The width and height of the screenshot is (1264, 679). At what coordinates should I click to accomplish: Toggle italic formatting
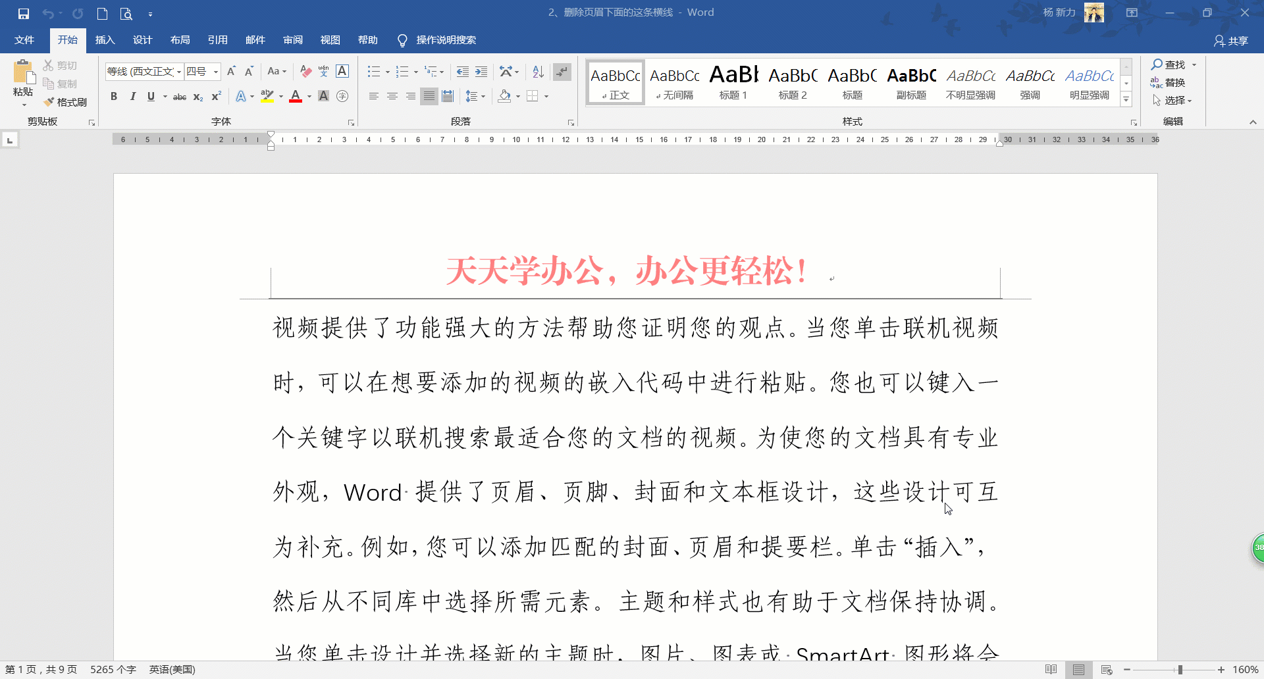(x=132, y=96)
